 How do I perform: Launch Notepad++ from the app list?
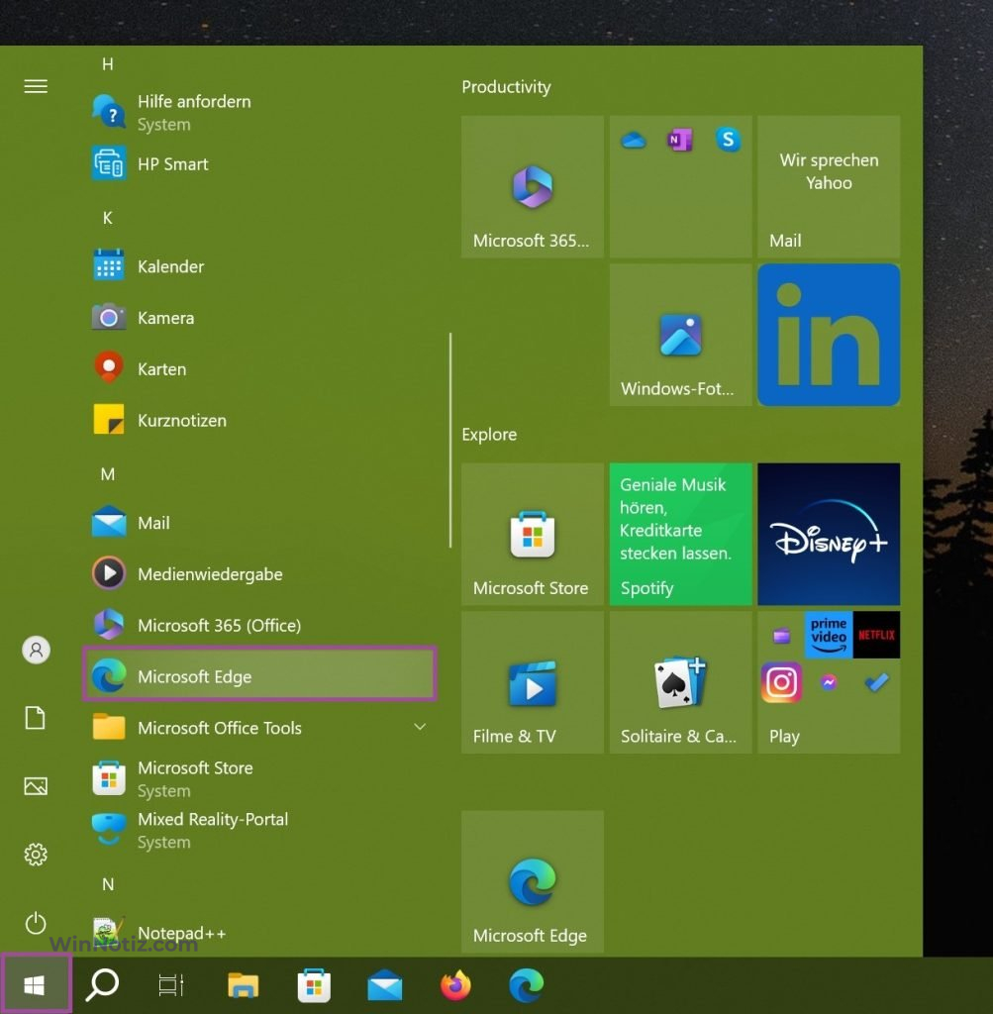[182, 933]
